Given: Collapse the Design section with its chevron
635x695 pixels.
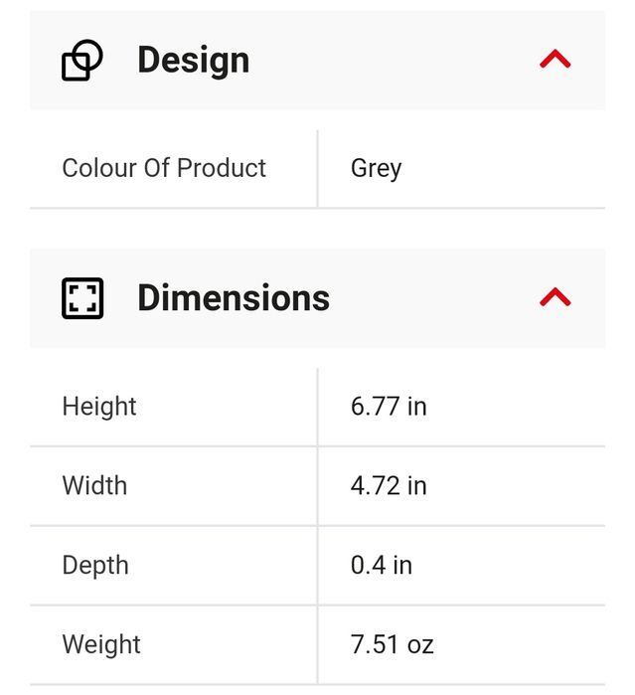Looking at the screenshot, I should (555, 60).
